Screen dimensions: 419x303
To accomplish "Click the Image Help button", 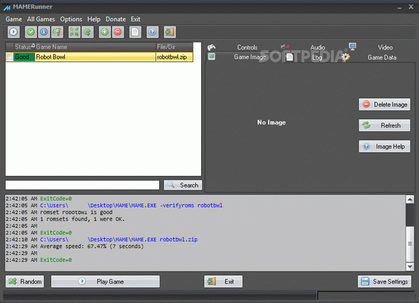I will (384, 147).
